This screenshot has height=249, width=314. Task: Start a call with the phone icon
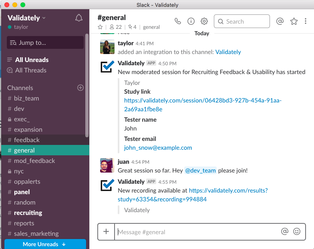tap(178, 21)
